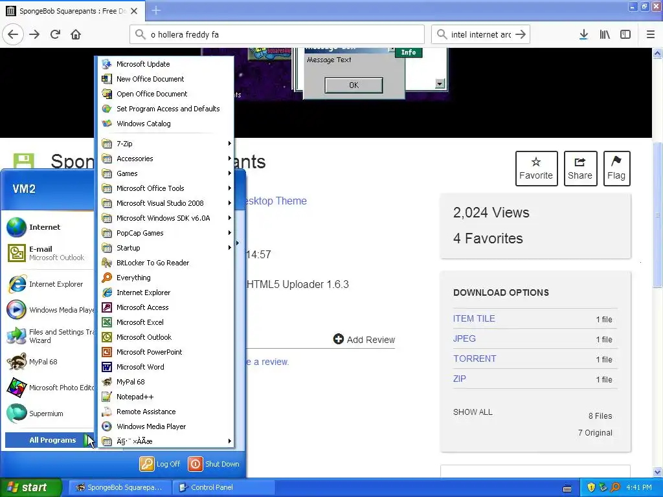This screenshot has width=663, height=497.
Task: Click the New Office Document icon
Action: click(x=107, y=79)
